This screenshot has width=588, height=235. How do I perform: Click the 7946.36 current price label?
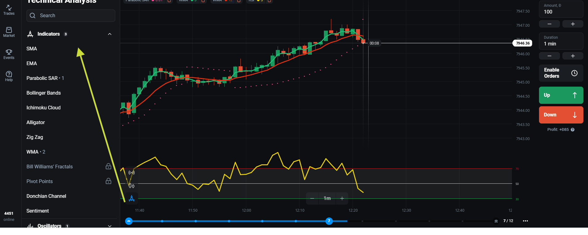click(x=522, y=43)
